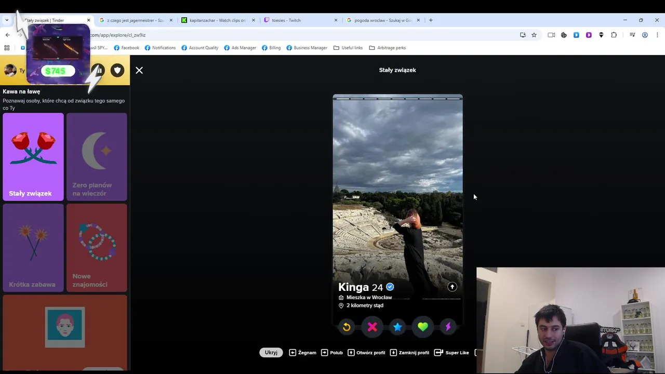Click the Super Like keyboard shortcut hint
Screen dimensions: 665x374
tap(451, 352)
